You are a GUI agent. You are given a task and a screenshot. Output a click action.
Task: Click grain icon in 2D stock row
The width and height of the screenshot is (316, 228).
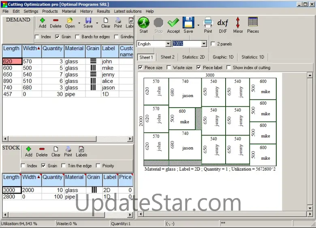point(94,190)
